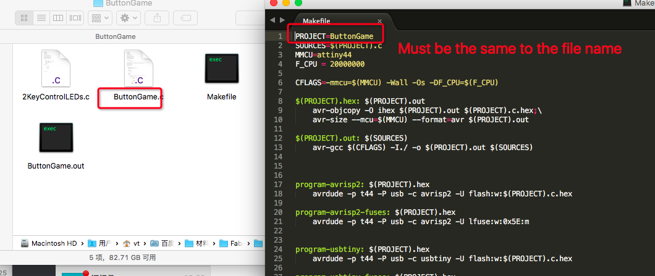This screenshot has height=276, width=655.
Task: Click line number 1 in gutter
Action: tap(281, 36)
